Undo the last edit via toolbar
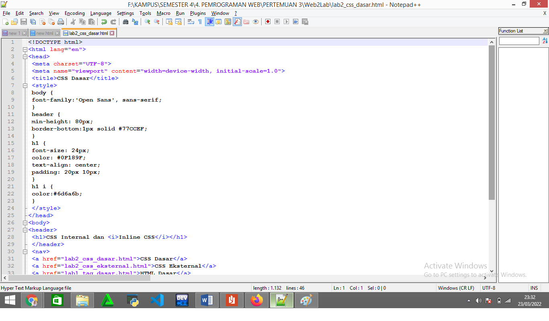 [x=104, y=22]
